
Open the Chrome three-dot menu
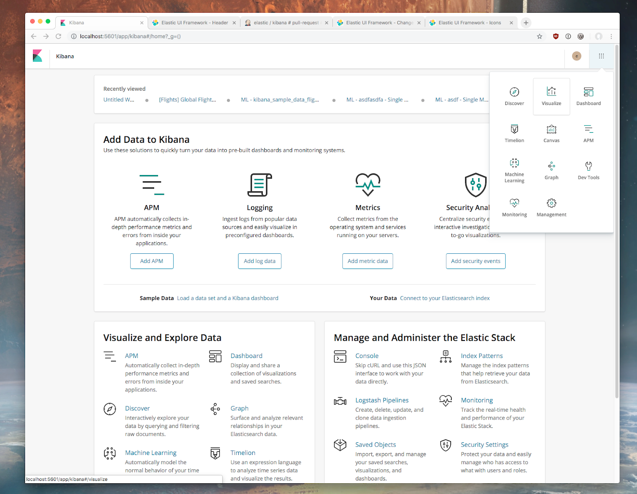[611, 36]
